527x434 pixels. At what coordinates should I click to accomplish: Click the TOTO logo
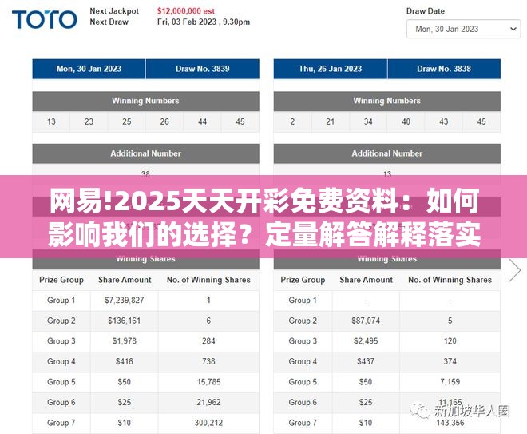point(45,19)
